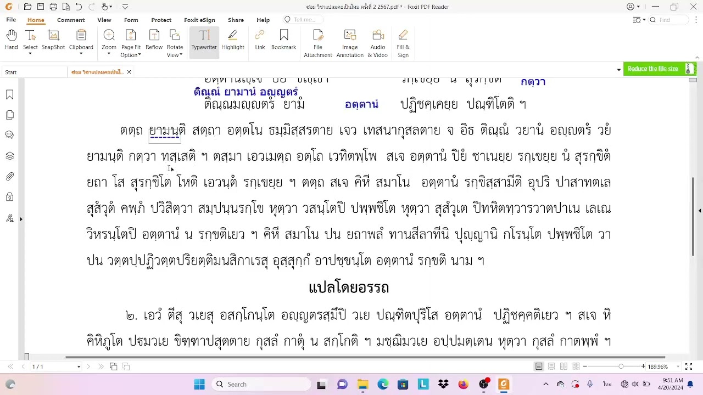Viewport: 703px width, 395px height.
Task: Open the Security side panel
Action: pyautogui.click(x=9, y=197)
